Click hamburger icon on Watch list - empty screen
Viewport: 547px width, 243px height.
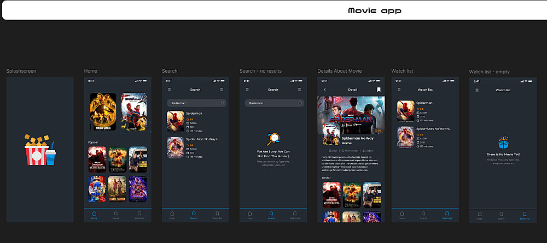pyautogui.click(x=477, y=90)
